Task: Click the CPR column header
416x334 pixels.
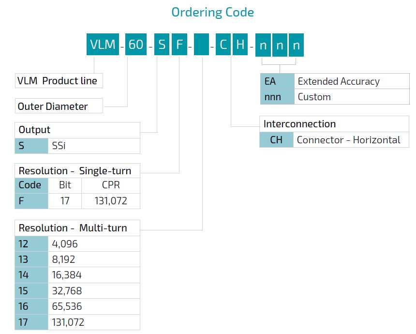Action: (111, 185)
